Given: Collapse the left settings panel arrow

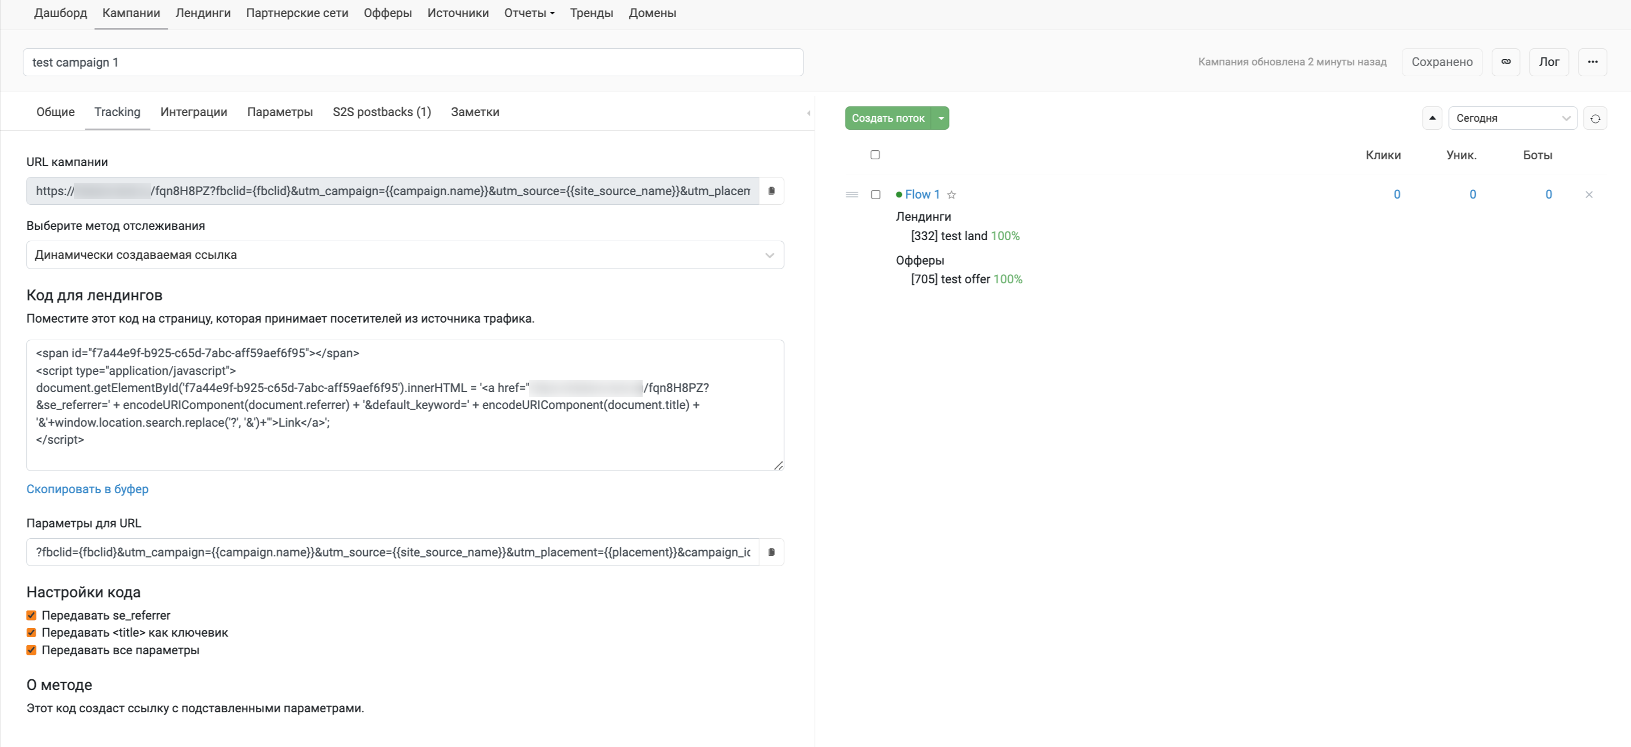Looking at the screenshot, I should pos(809,113).
